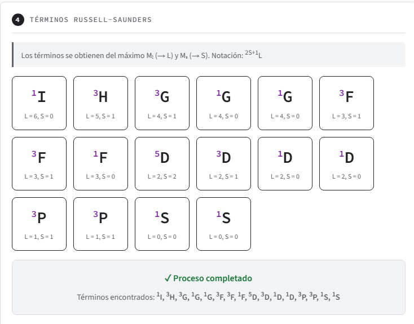Click the step 4 number badge
Image resolution: width=414 pixels, height=324 pixels.
click(x=17, y=20)
